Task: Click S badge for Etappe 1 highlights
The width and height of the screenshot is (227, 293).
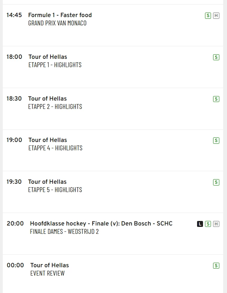Action: pyautogui.click(x=216, y=57)
